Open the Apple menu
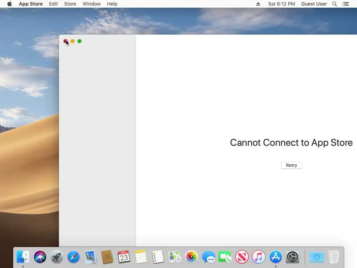The width and height of the screenshot is (357, 268). [x=9, y=4]
